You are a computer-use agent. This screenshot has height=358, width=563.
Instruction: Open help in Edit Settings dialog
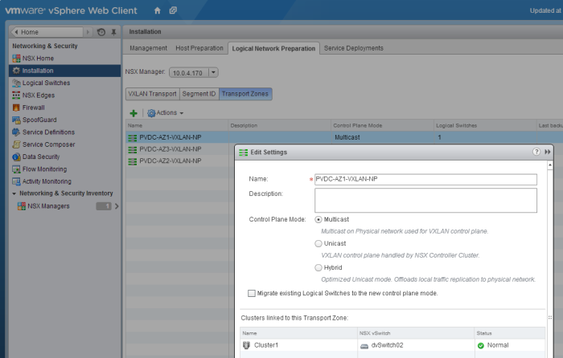pos(536,152)
